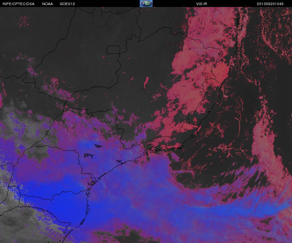
Task: Click the reservoir outline nearest the coast
Action: pos(120,162)
